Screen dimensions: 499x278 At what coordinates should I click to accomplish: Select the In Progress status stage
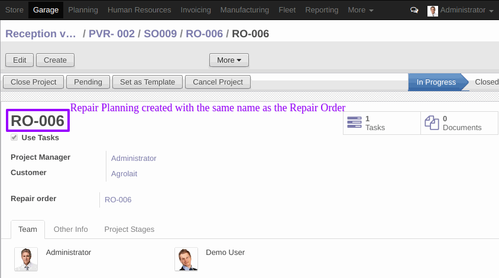[436, 82]
